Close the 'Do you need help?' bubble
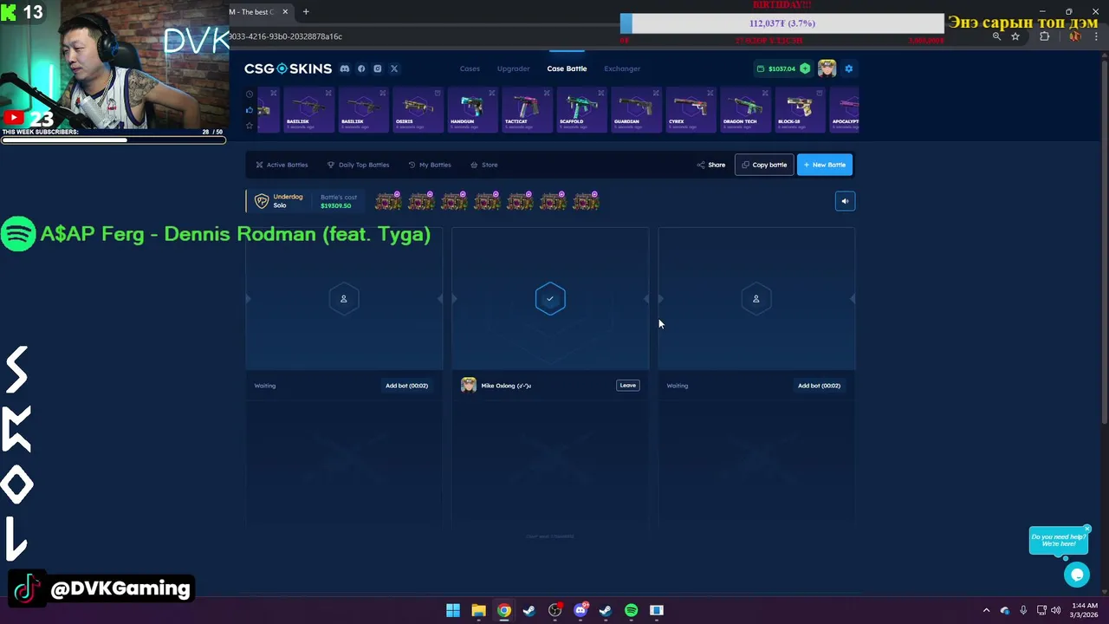 (1086, 529)
